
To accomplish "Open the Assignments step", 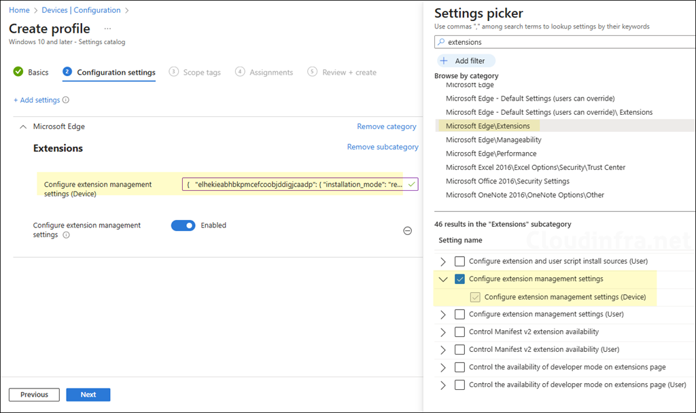I will 271,72.
